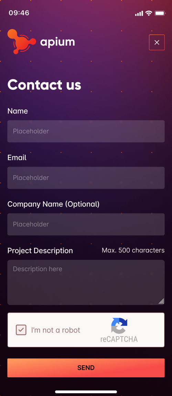Tap the 09:46 clock in status bar
This screenshot has width=172, height=396.
19,13
